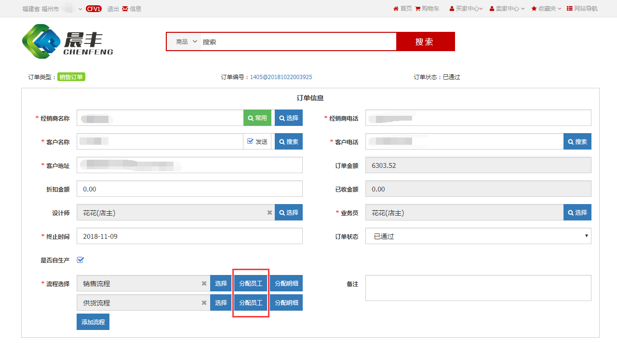Open 网站导航 site navigation icon
The width and height of the screenshot is (617, 343).
tap(570, 9)
